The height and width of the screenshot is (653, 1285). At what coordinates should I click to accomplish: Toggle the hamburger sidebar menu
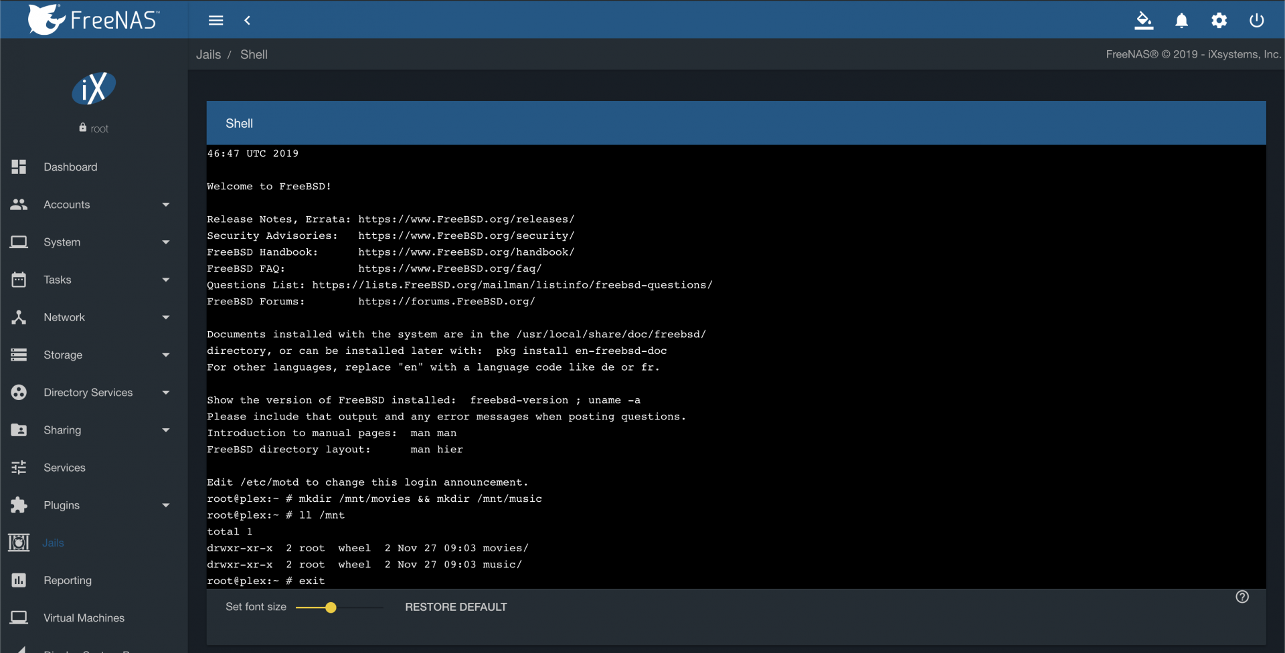tap(216, 21)
